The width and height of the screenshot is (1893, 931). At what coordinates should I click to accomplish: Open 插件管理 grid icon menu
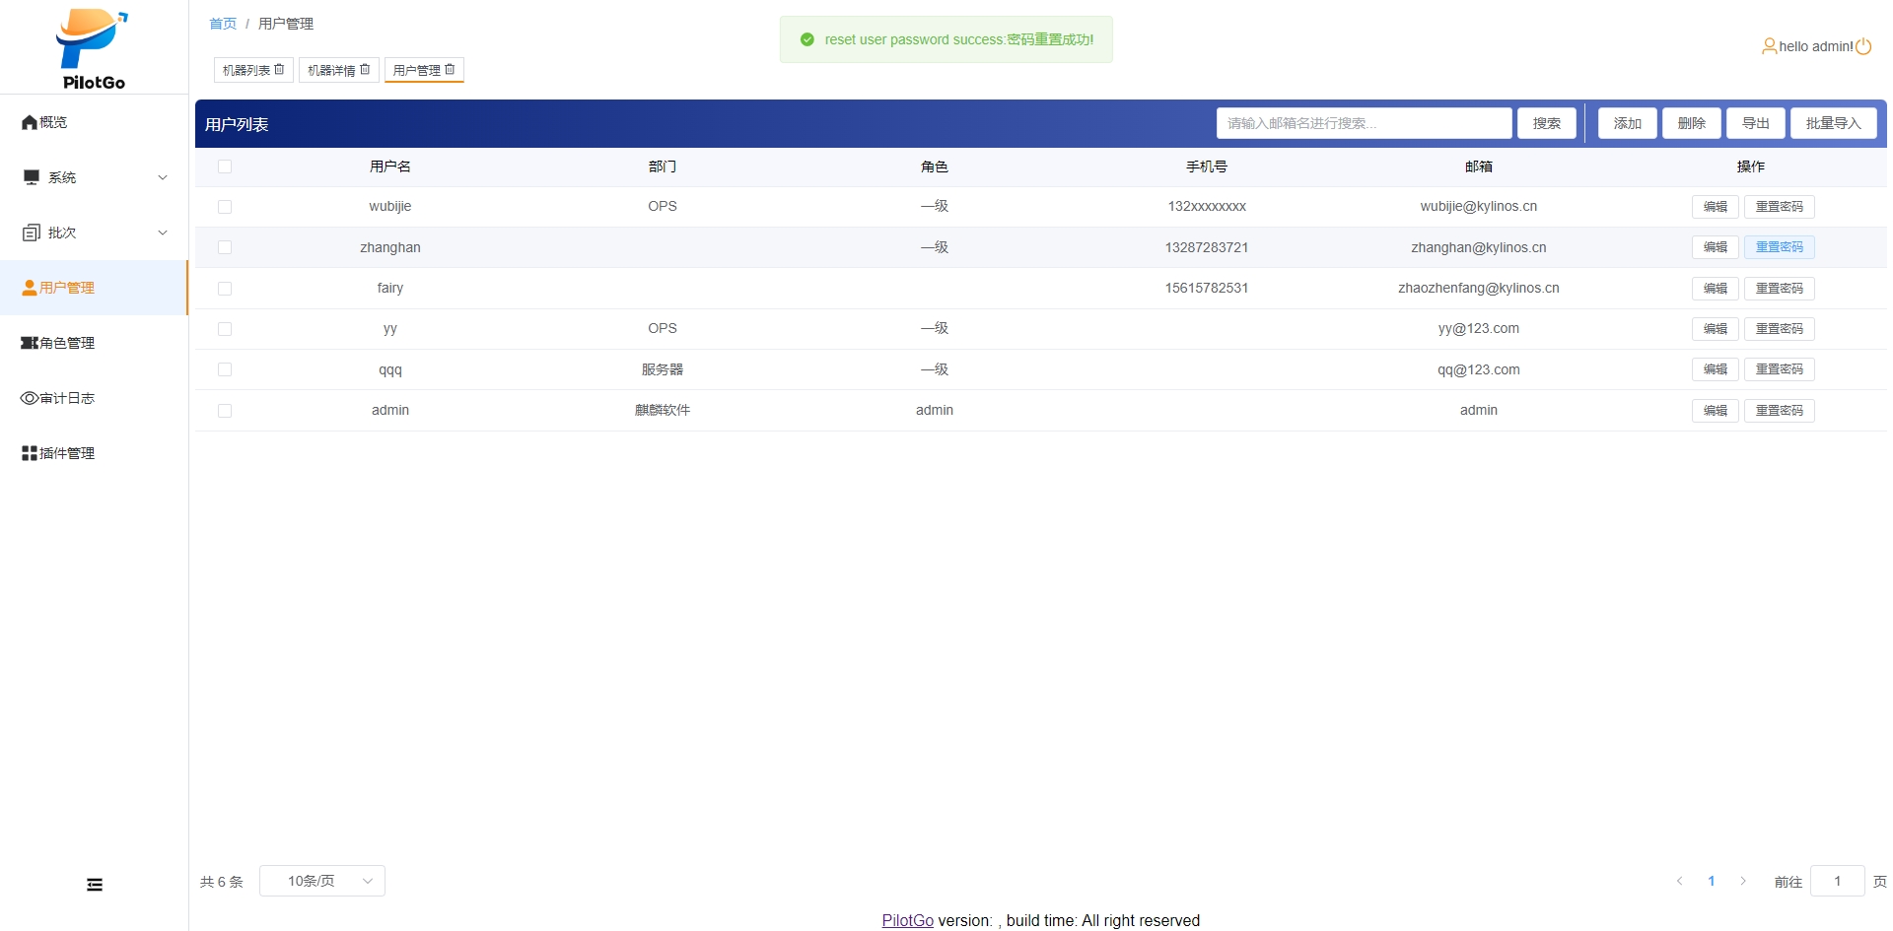click(x=30, y=453)
